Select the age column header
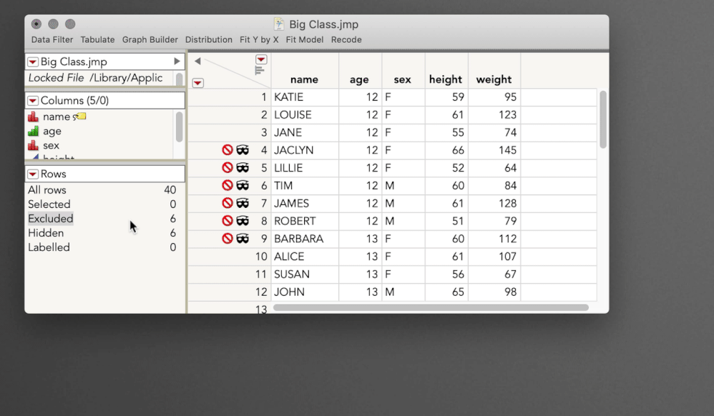This screenshot has height=416, width=714. tap(360, 79)
